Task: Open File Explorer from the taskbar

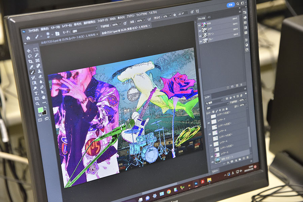Action: (x=209, y=180)
